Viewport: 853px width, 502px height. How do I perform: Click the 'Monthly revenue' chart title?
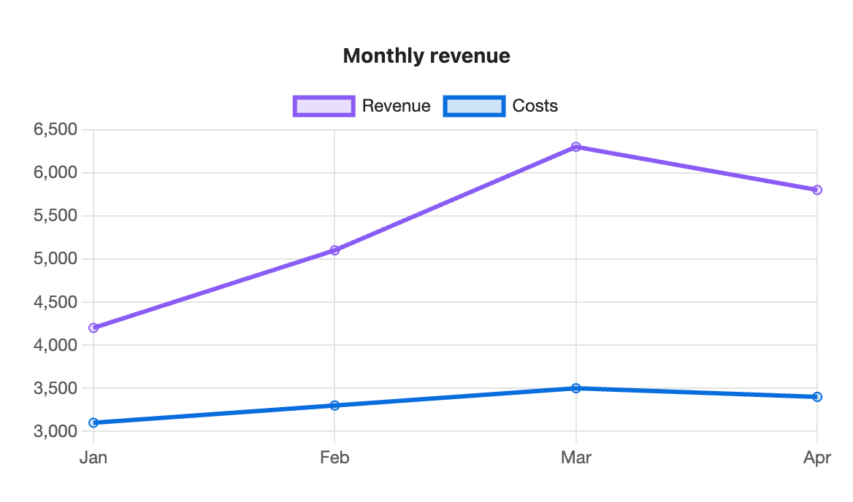tap(426, 56)
